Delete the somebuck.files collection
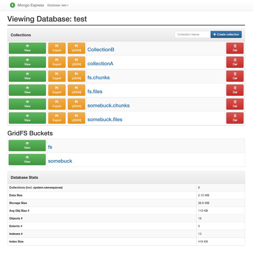The width and height of the screenshot is (253, 253). (235, 118)
